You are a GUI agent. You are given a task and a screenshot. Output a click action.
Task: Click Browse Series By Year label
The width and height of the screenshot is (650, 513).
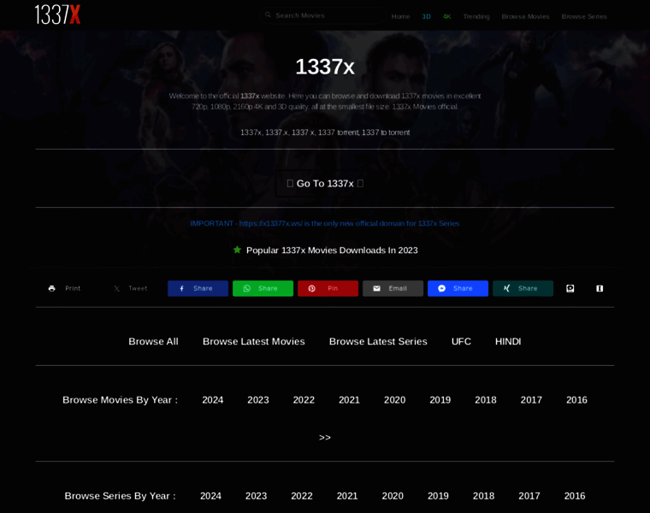121,496
